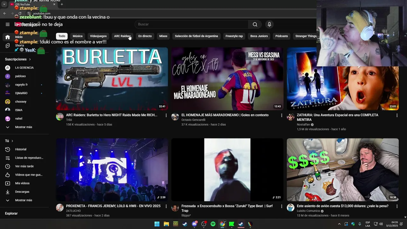Open choosey subscription channel
Screen dimensions: 407x229
[x=25, y=102]
